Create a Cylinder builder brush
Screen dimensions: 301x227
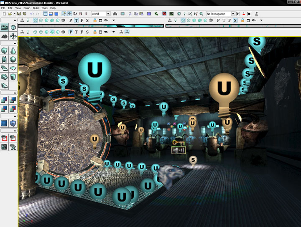[x=13, y=77]
